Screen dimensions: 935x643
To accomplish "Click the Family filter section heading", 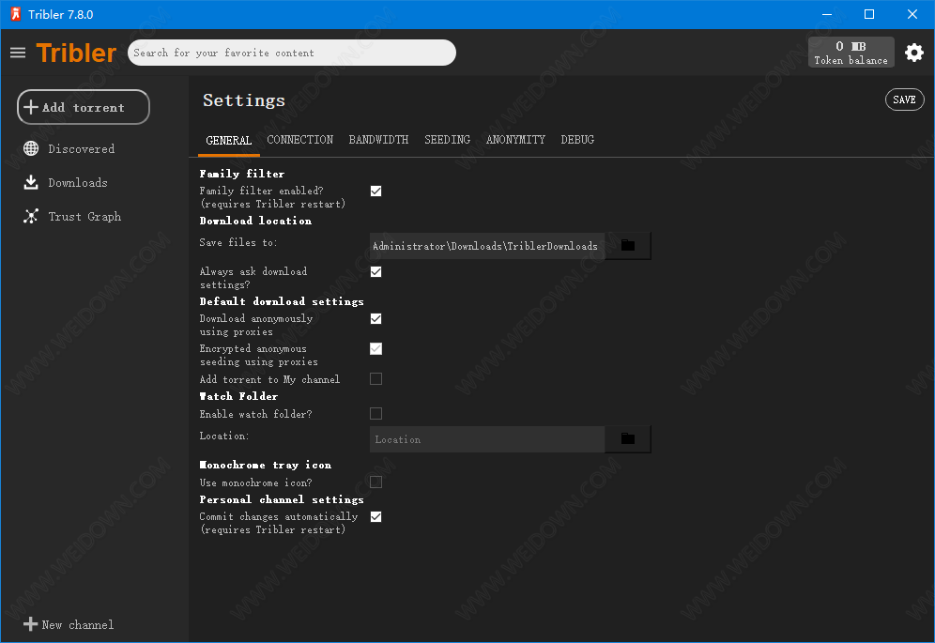I will click(242, 174).
